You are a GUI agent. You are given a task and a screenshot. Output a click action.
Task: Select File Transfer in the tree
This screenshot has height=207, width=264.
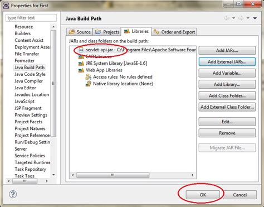pyautogui.click(x=27, y=54)
